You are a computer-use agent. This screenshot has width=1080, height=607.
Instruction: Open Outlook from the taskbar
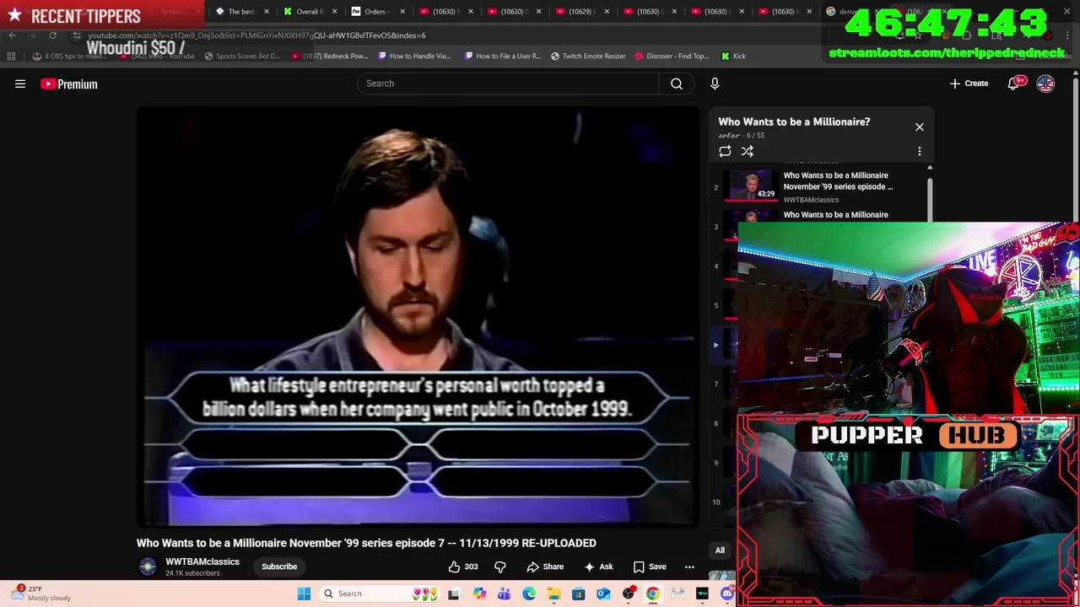(x=603, y=594)
